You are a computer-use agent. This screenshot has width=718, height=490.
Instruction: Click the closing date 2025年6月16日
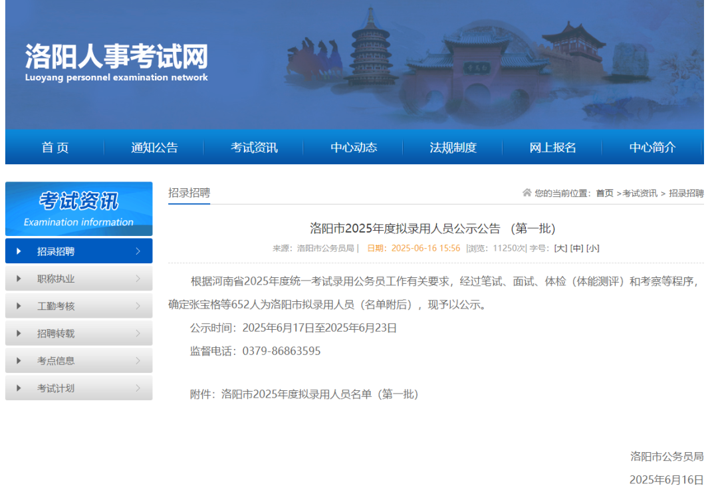[x=667, y=480]
